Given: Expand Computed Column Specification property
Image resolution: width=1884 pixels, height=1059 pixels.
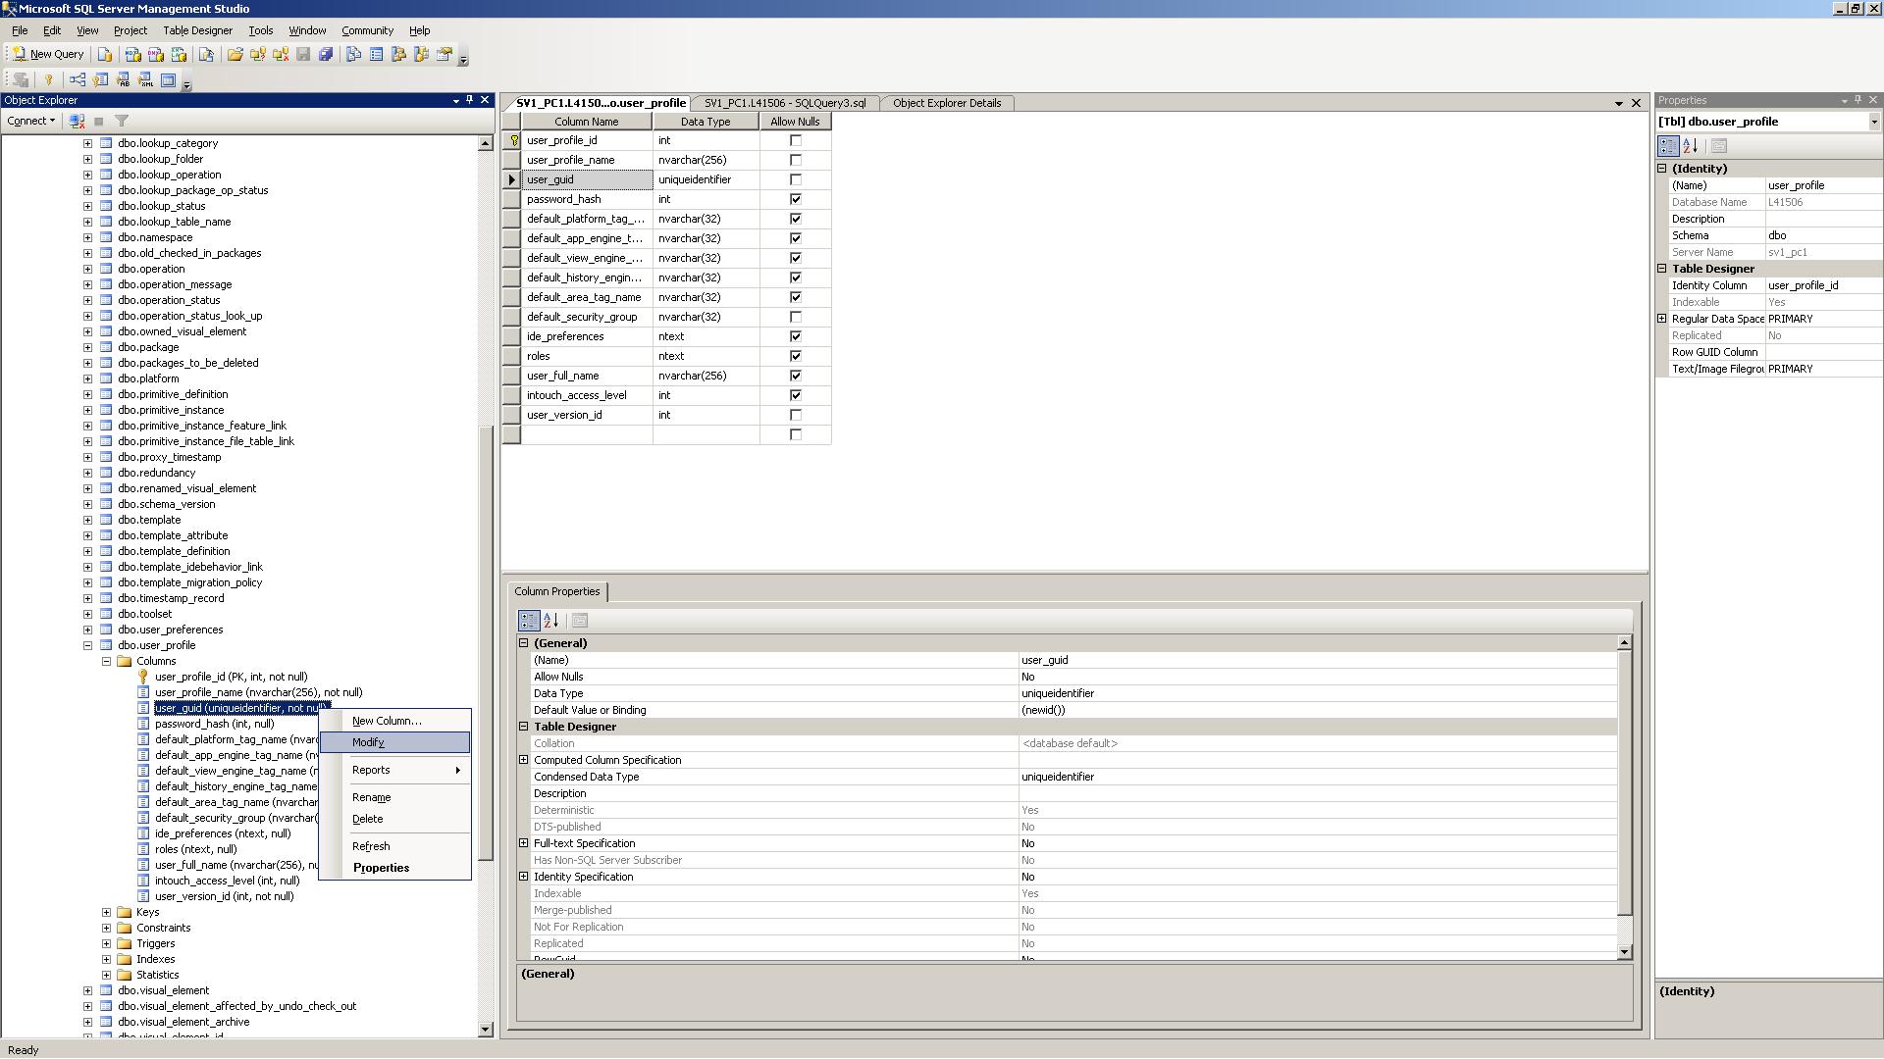Looking at the screenshot, I should pos(523,760).
